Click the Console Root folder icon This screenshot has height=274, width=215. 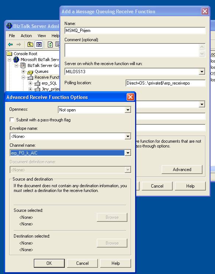[10, 53]
